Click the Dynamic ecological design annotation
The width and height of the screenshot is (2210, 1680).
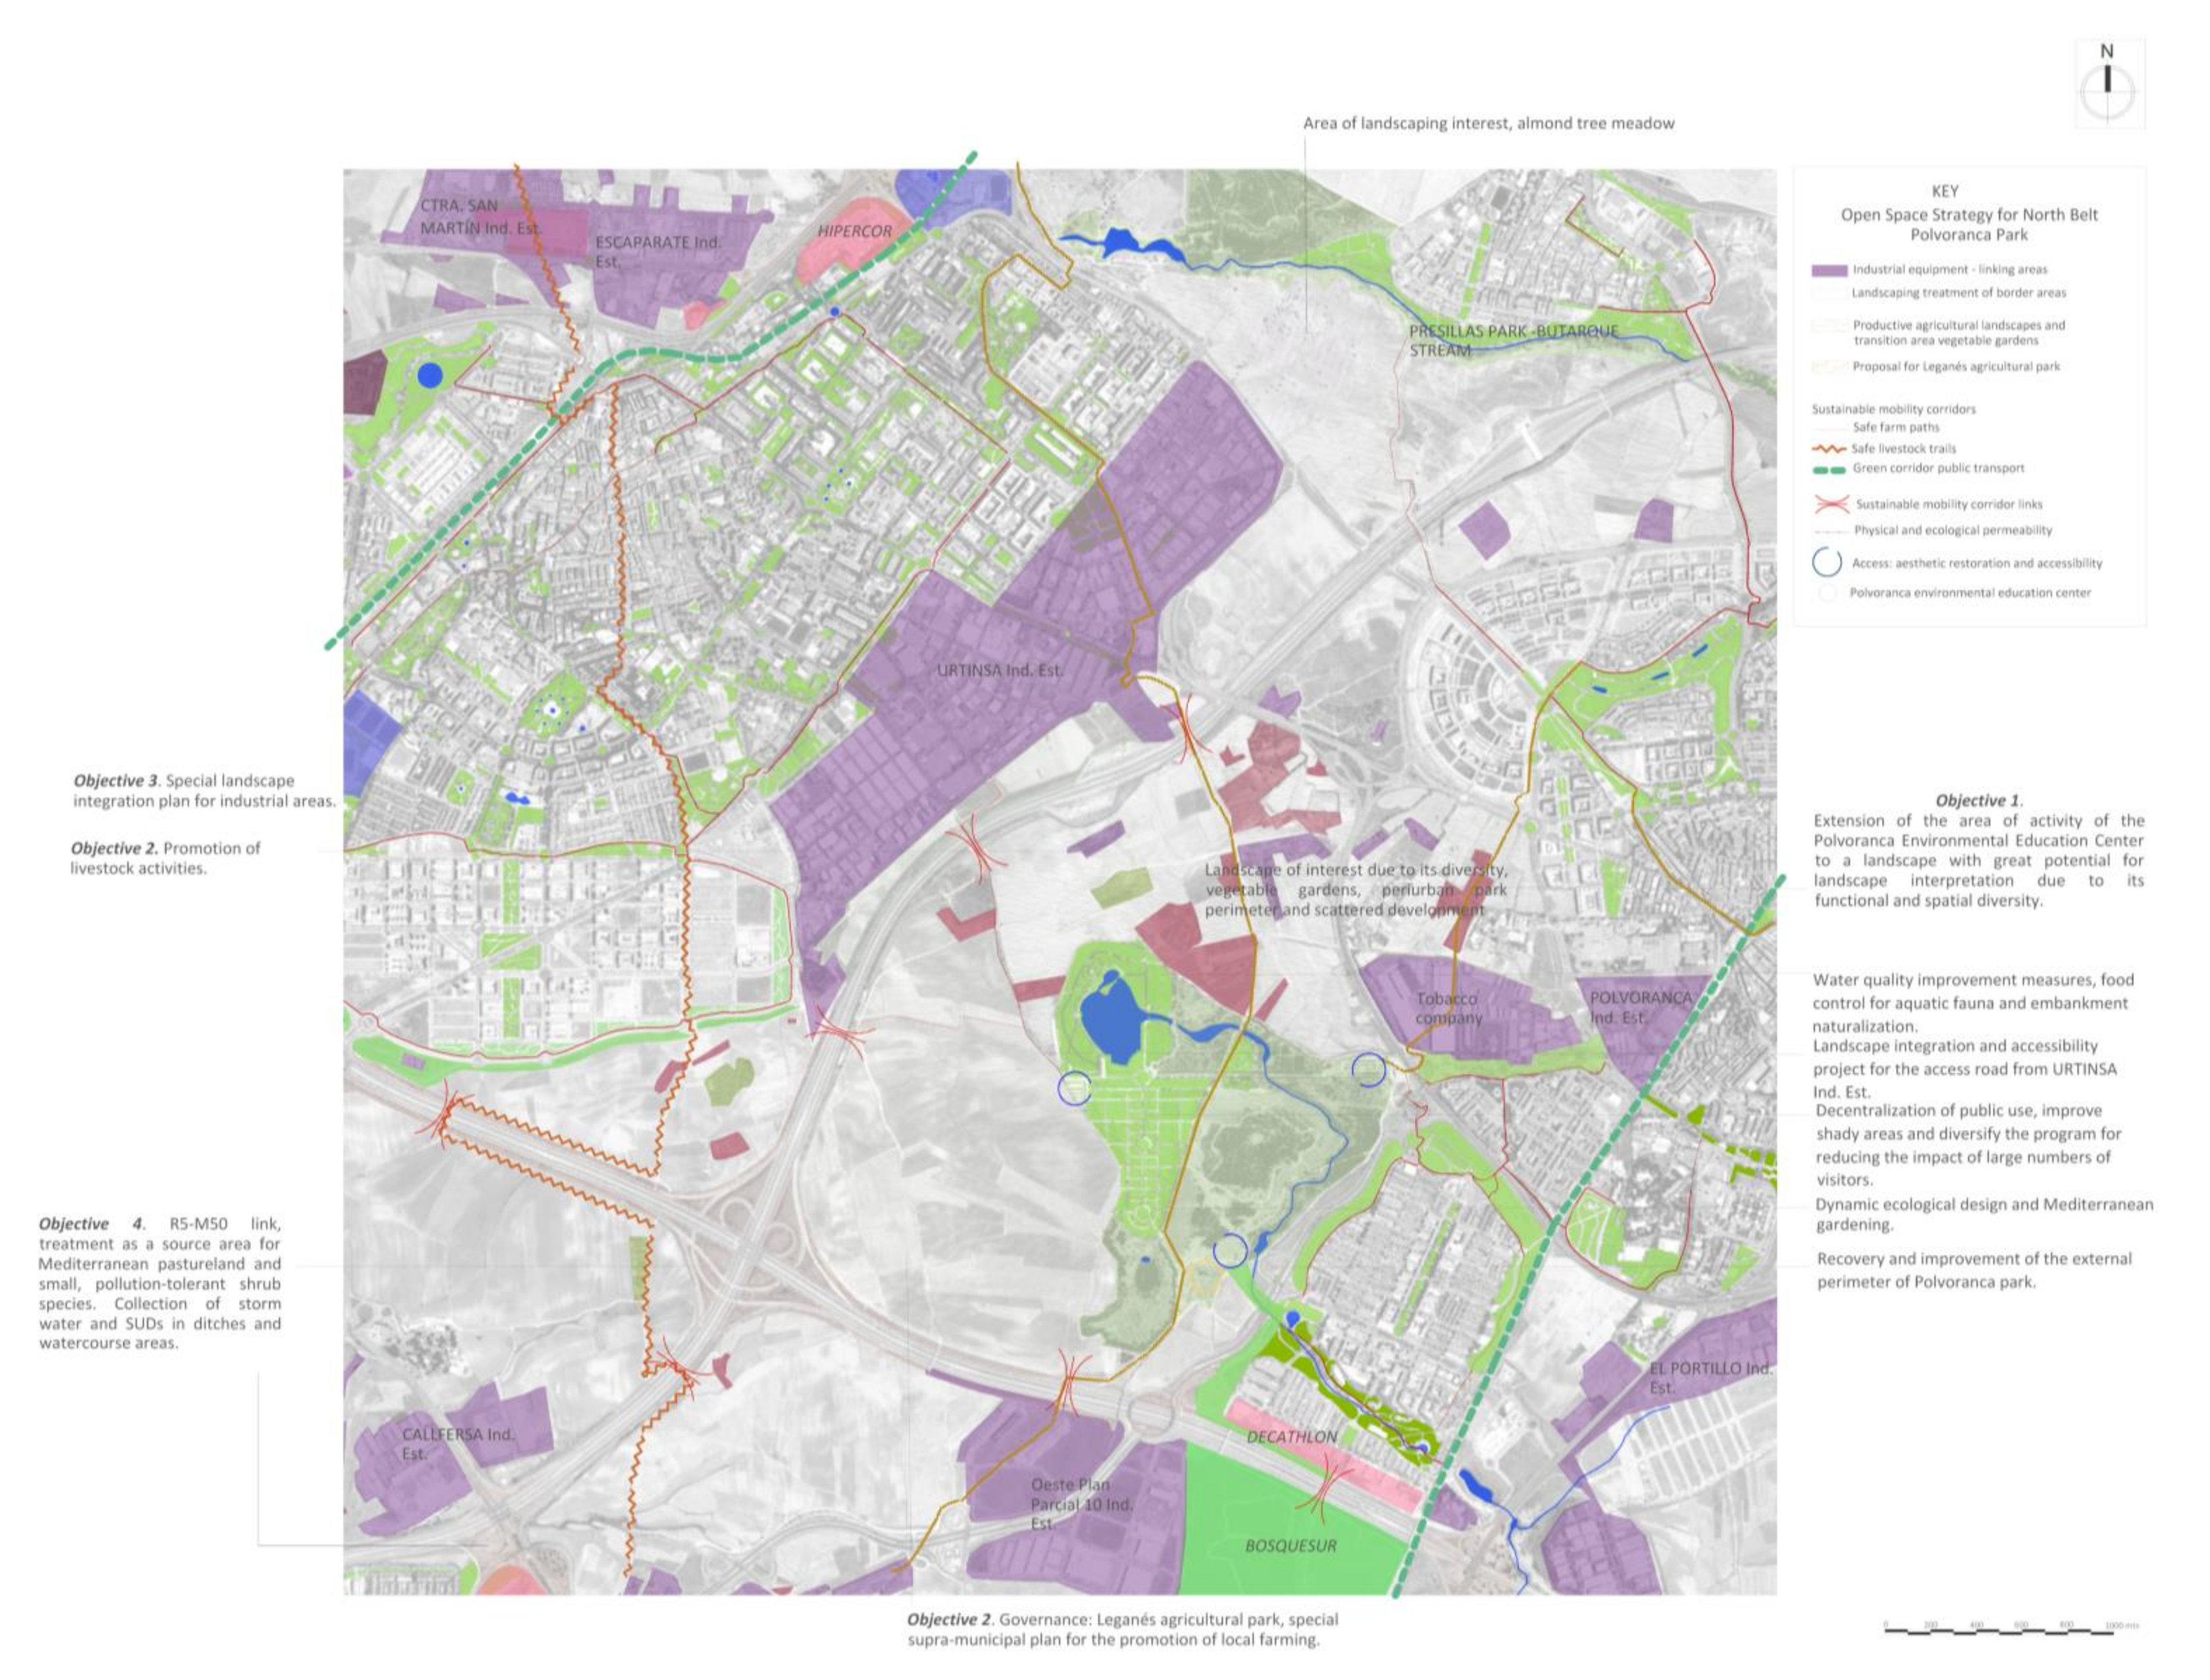tap(1984, 1214)
